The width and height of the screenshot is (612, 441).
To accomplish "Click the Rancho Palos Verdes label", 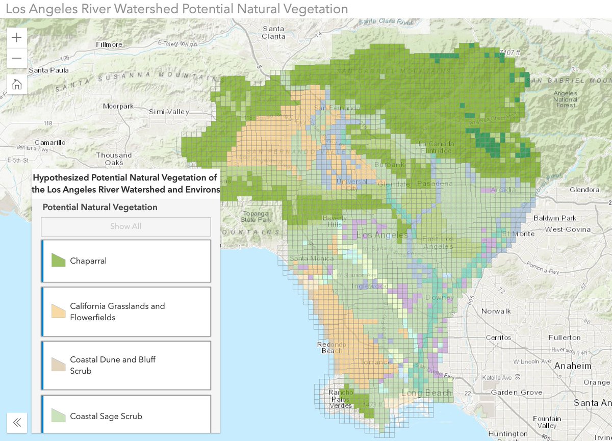I will pos(341,399).
